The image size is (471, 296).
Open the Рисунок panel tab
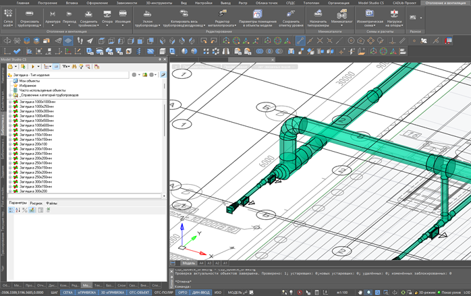36,203
